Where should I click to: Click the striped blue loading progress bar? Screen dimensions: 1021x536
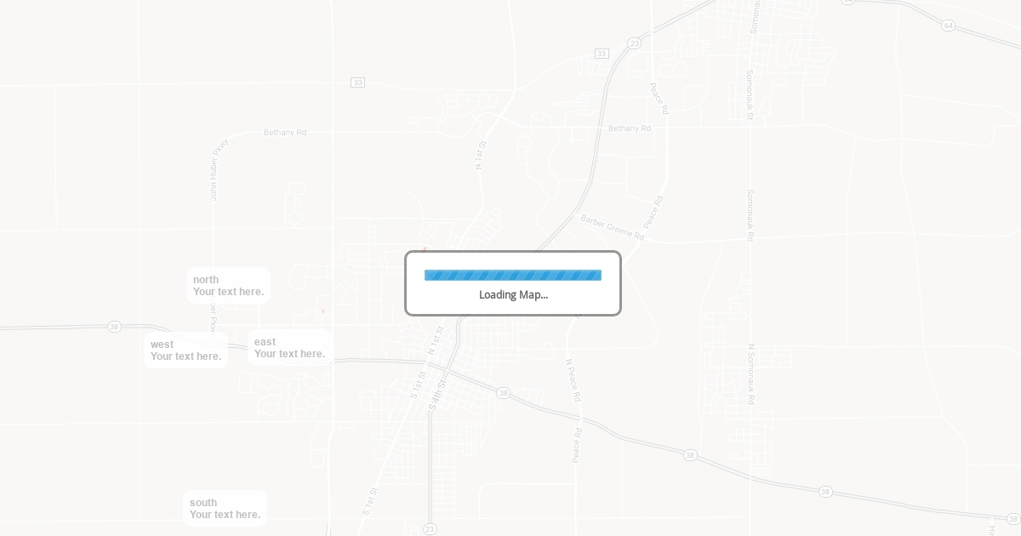tap(513, 275)
